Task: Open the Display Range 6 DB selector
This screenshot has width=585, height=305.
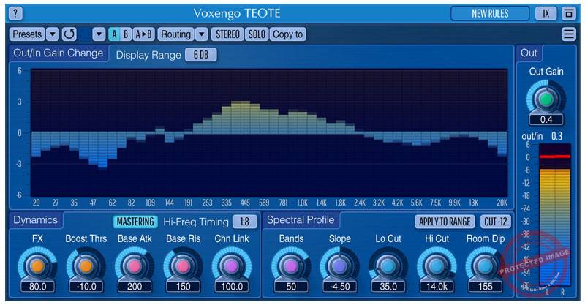Action: pos(200,55)
